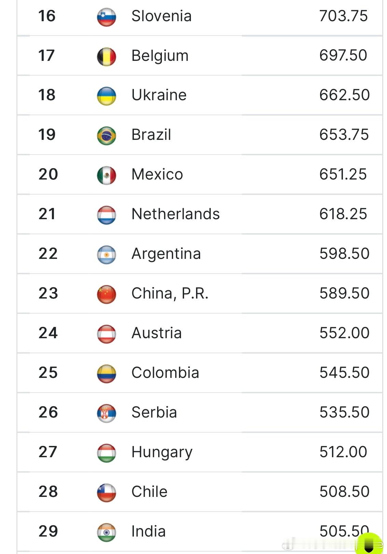
Task: Click rank number 20
Action: [48, 174]
